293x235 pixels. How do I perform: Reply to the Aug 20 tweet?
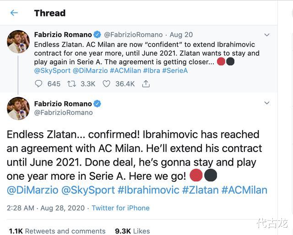39,84
